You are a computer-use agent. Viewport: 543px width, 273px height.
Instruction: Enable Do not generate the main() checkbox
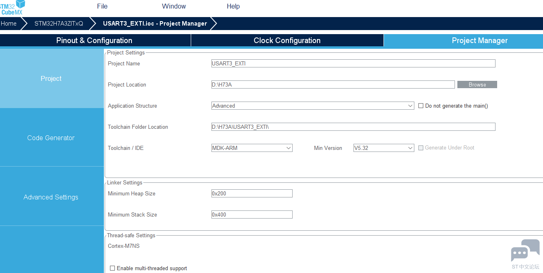[421, 106]
